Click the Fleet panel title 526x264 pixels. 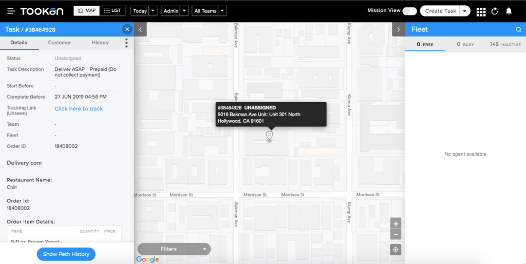point(420,29)
